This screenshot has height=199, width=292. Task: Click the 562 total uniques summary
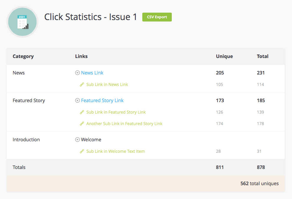(x=259, y=183)
